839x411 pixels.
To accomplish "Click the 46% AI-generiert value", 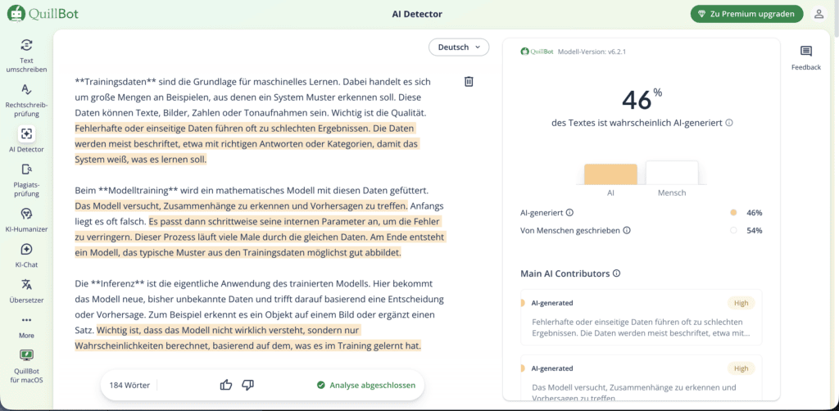I will click(755, 213).
